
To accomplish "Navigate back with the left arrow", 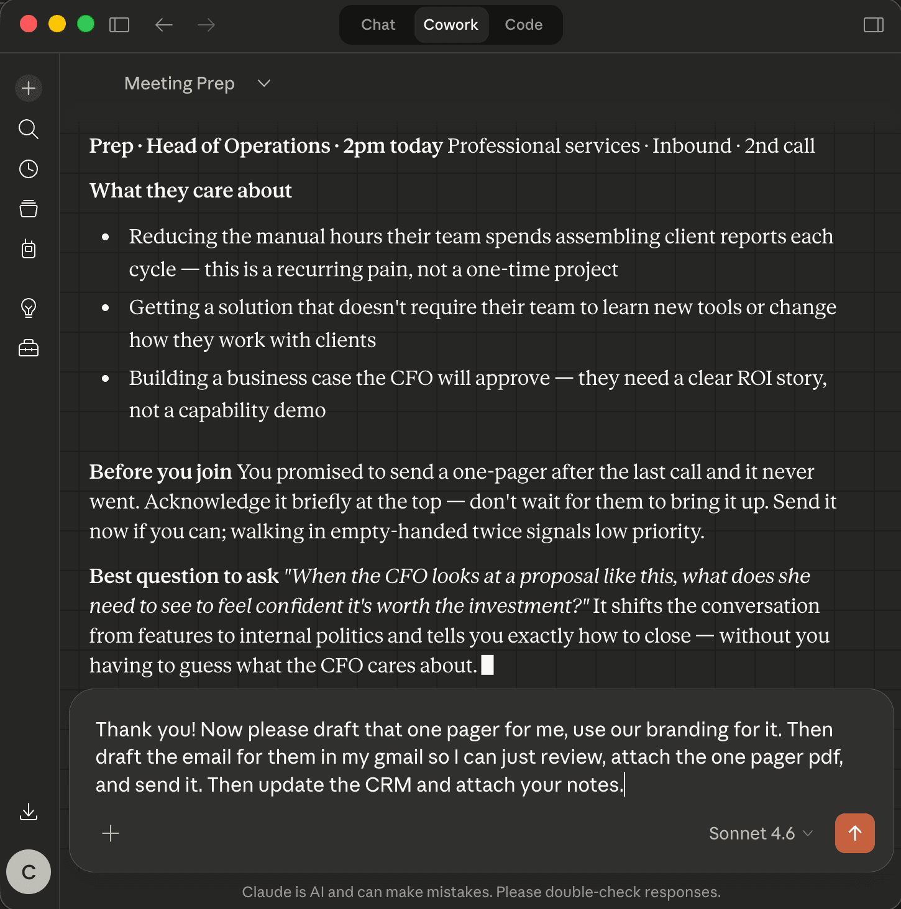I will tap(163, 25).
